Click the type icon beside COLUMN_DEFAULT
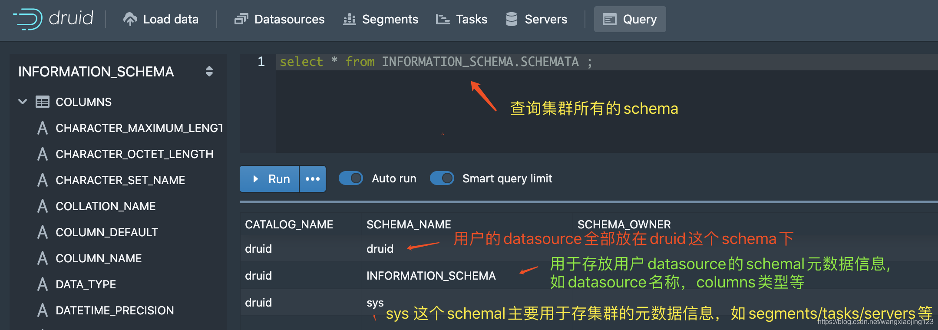Viewport: 938px width, 330px height. (x=43, y=232)
